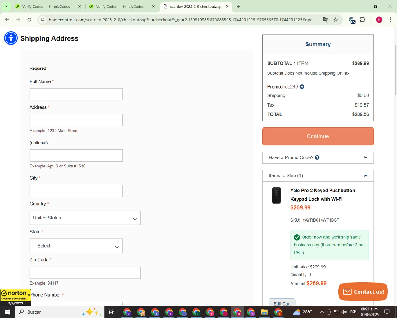Open the Extensions puzzle icon
The height and width of the screenshot is (318, 397).
363,20
